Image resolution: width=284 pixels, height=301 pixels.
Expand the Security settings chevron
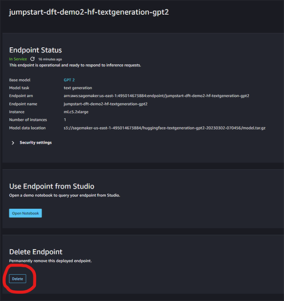coord(13,143)
